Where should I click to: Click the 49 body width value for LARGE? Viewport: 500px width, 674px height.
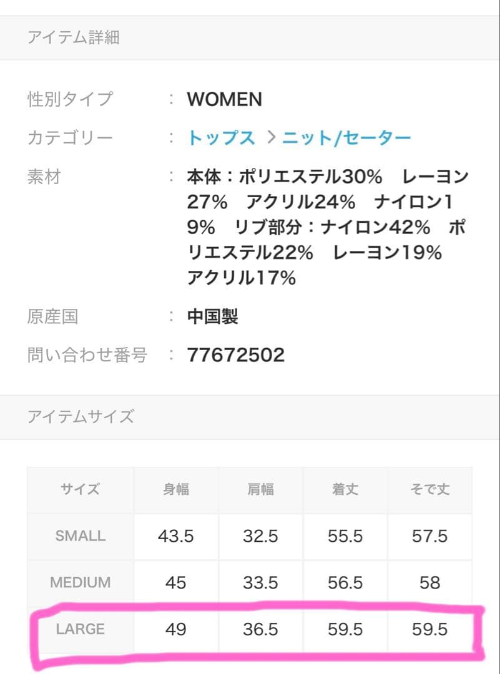point(176,629)
